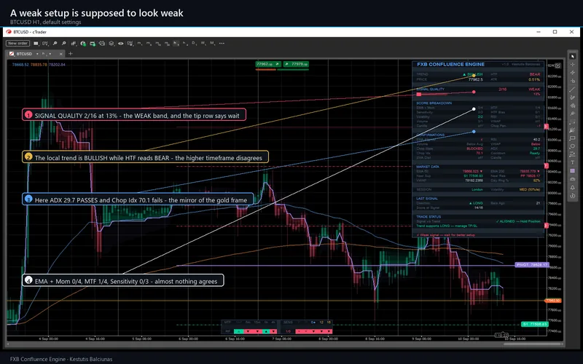Select the fan lines drawing tool

coord(573,130)
